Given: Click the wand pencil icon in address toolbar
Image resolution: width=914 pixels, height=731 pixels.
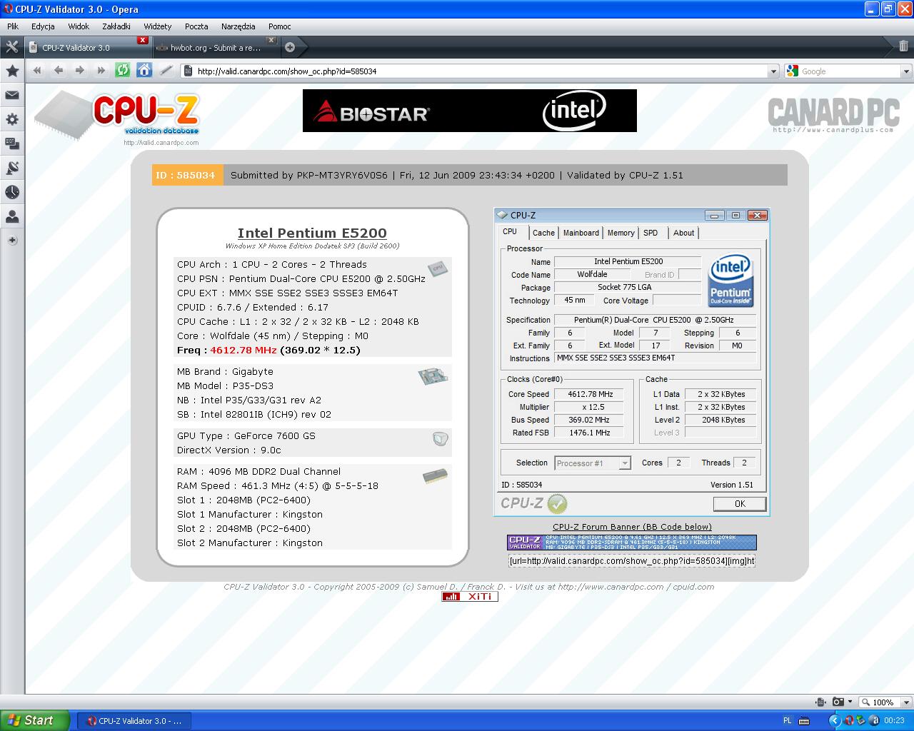Looking at the screenshot, I should click(x=166, y=70).
